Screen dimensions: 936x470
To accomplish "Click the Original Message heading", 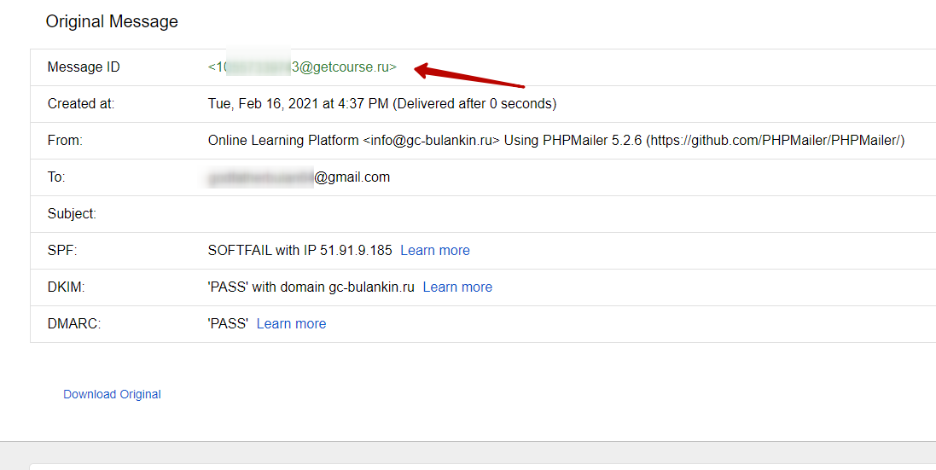I will pos(112,21).
